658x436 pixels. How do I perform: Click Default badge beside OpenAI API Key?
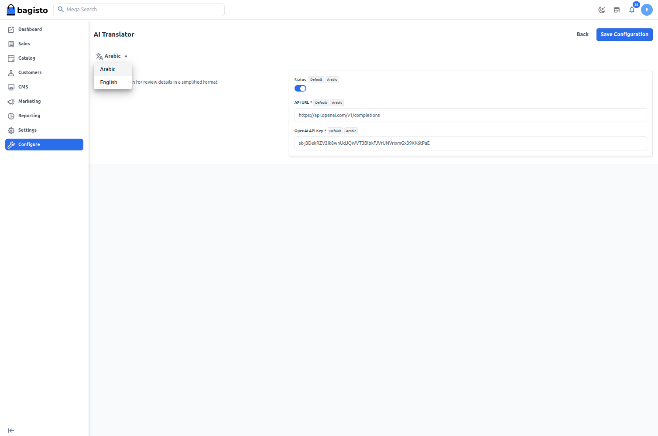tap(335, 131)
